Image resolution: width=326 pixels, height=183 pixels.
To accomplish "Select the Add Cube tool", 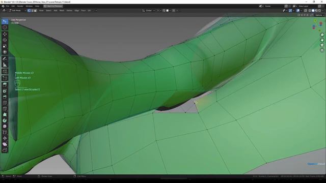I will [5, 72].
